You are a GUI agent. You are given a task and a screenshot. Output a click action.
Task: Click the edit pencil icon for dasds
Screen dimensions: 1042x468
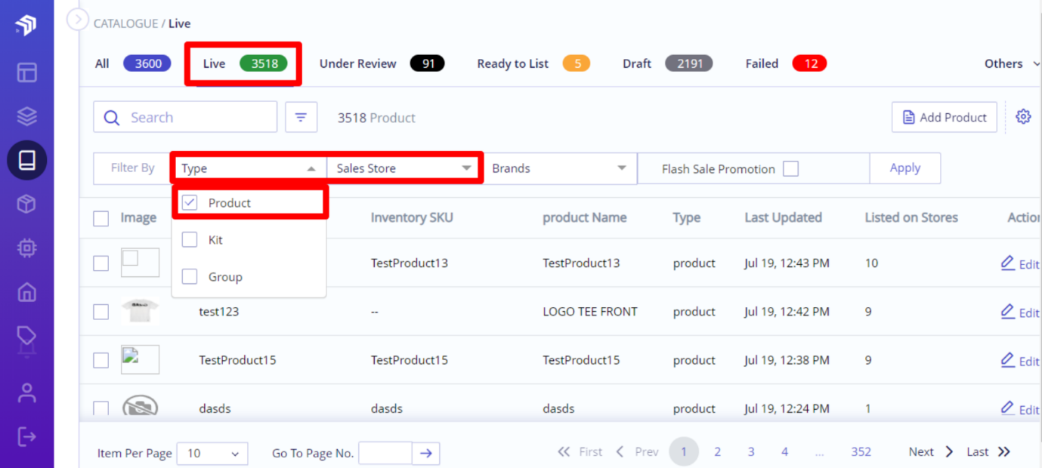pyautogui.click(x=1007, y=408)
